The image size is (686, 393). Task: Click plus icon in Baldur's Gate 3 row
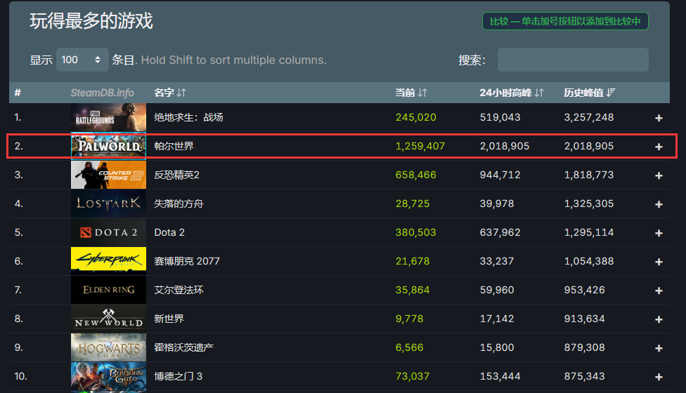(x=659, y=378)
